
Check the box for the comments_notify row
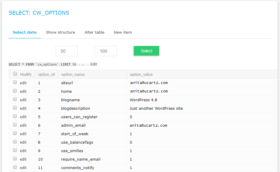(x=15, y=167)
